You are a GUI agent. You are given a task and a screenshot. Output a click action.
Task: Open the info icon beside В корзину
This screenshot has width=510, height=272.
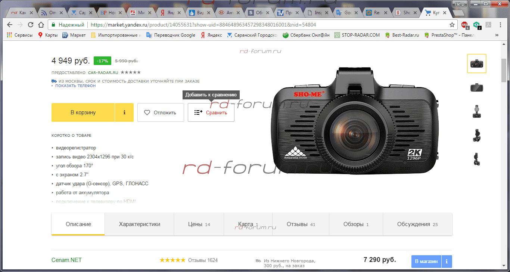(x=124, y=112)
